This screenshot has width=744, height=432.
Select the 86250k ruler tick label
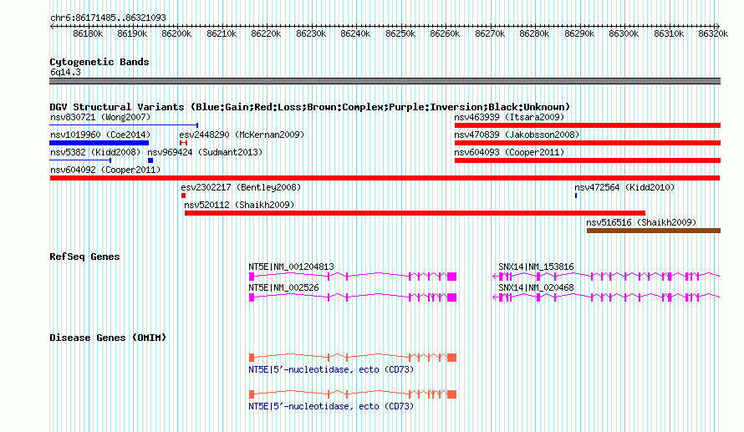(x=400, y=33)
